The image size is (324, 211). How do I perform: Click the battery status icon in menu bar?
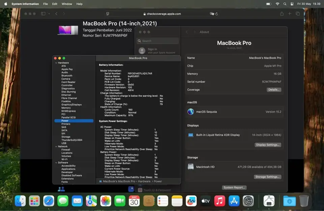click(x=269, y=4)
